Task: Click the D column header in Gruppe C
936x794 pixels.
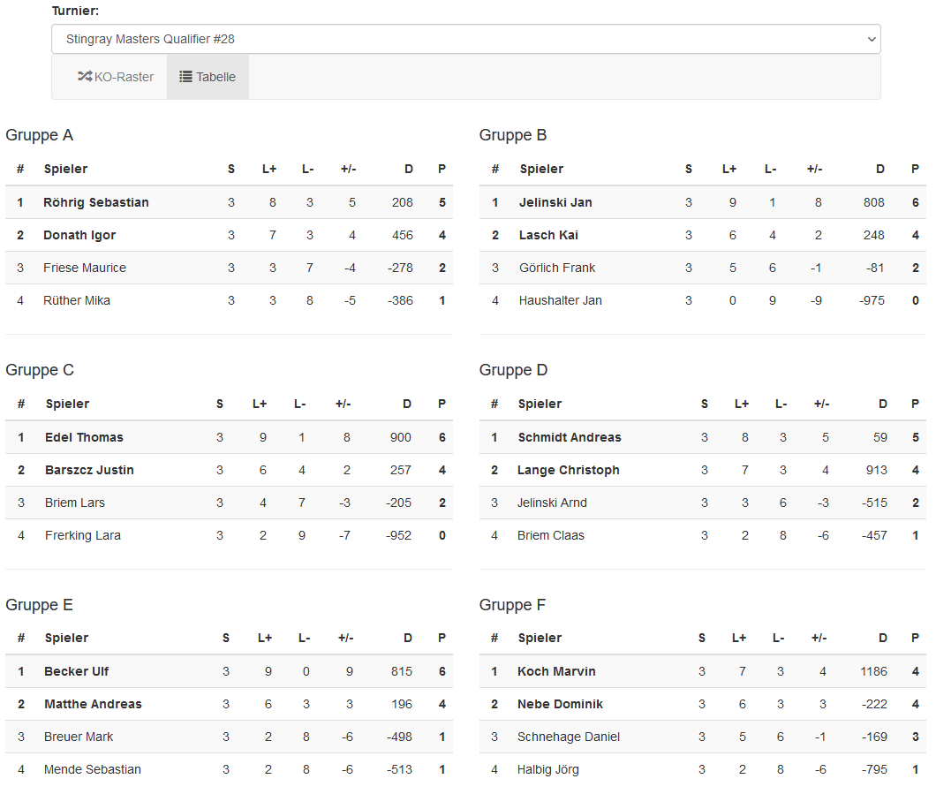Action: coord(407,404)
